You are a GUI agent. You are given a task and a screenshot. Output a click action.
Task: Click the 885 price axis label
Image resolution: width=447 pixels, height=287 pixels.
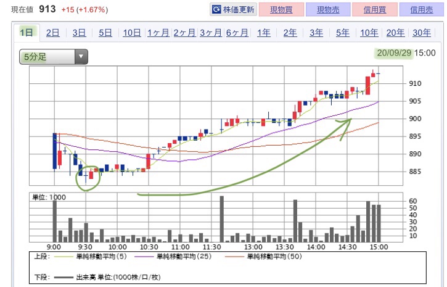pyautogui.click(x=415, y=172)
